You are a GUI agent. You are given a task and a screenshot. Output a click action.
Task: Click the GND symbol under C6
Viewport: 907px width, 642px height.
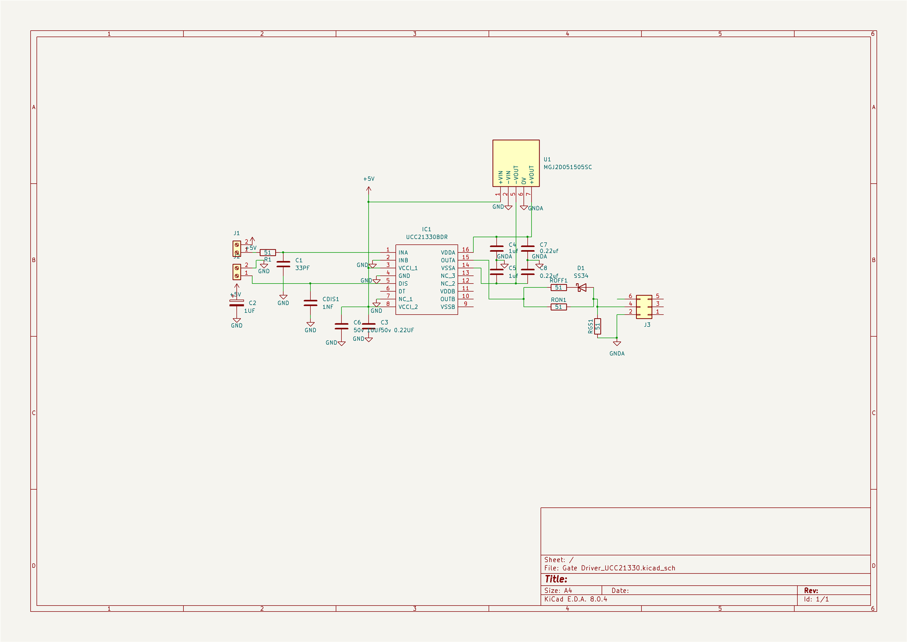[x=341, y=344]
